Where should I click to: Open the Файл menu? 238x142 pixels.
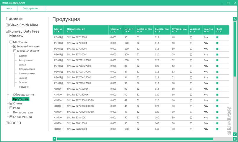[9, 8]
